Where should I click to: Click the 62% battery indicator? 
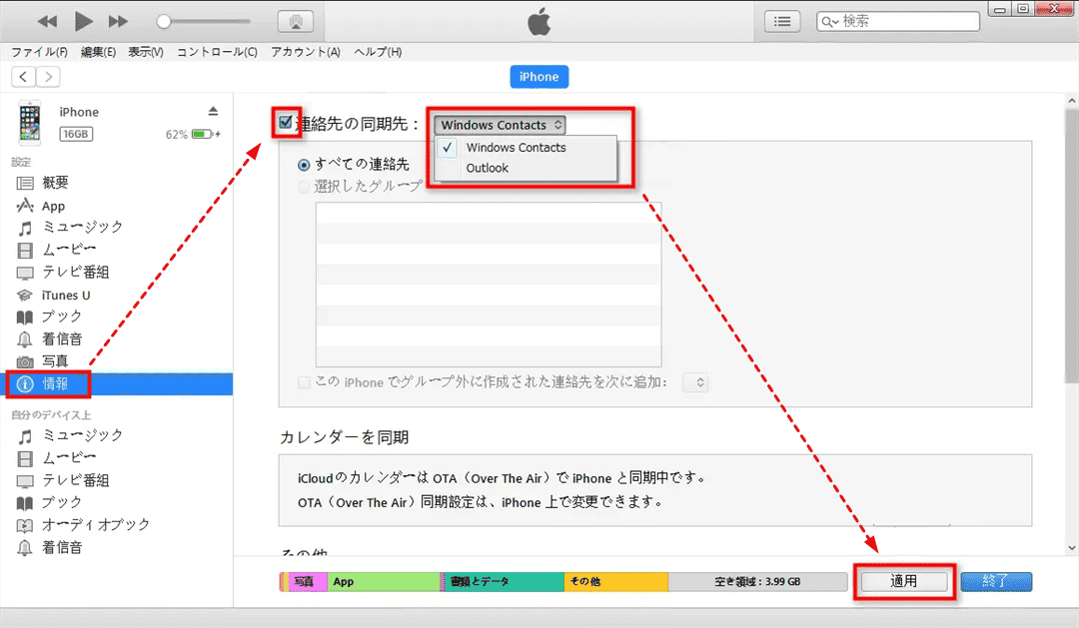click(x=192, y=134)
